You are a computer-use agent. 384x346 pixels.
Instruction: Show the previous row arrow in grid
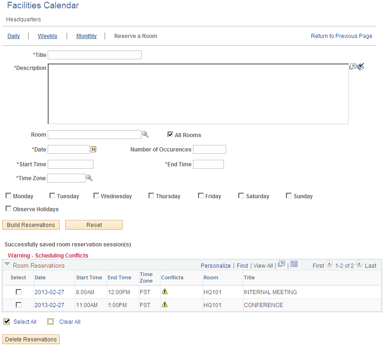[x=329, y=264]
